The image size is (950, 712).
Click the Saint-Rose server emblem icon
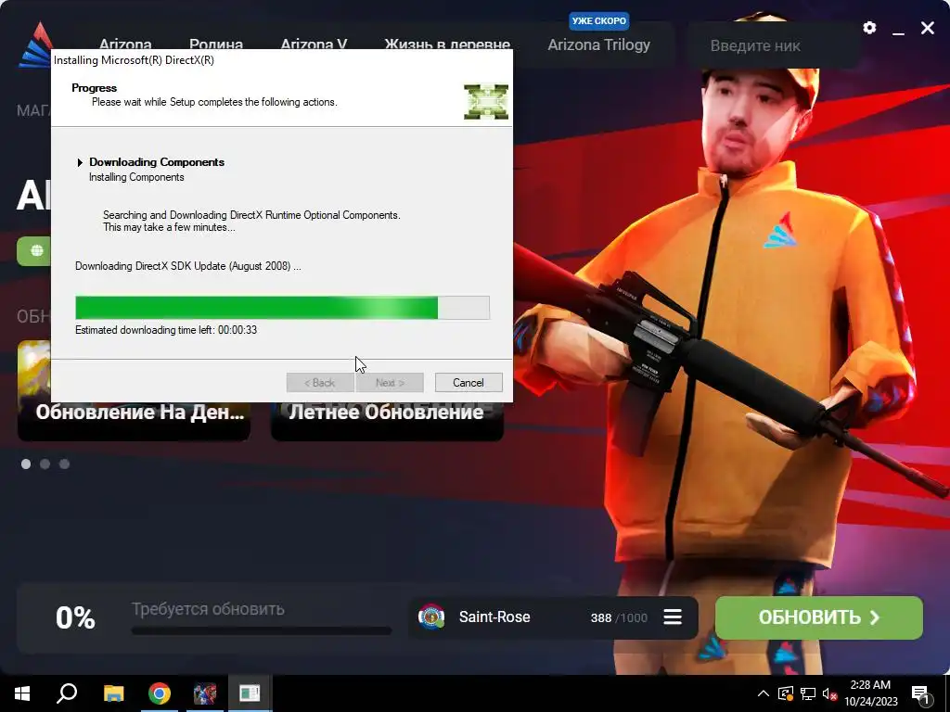point(431,617)
